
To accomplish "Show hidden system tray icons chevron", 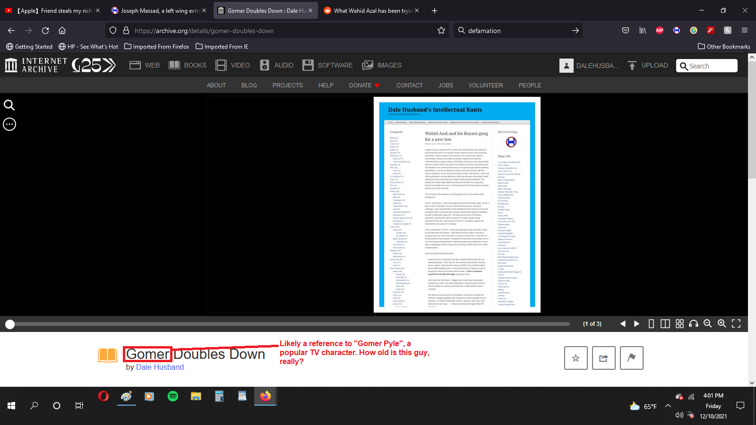I will (668, 406).
